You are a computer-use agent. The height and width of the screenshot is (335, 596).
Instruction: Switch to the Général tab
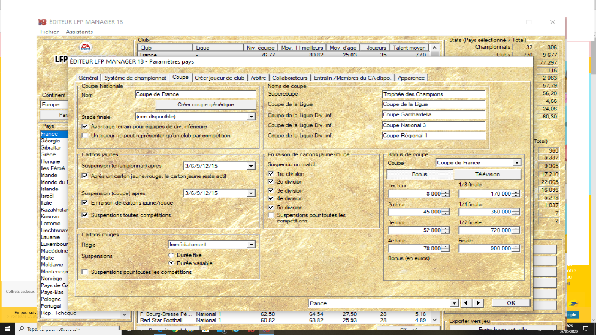(88, 78)
